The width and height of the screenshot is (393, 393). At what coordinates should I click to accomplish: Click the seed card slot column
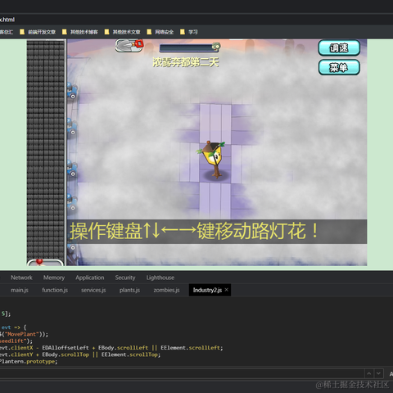pos(46,149)
